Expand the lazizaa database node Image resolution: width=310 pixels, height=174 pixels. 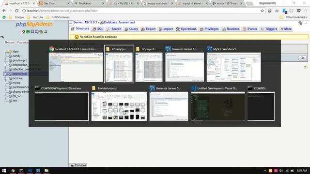pyautogui.click(x=5, y=78)
